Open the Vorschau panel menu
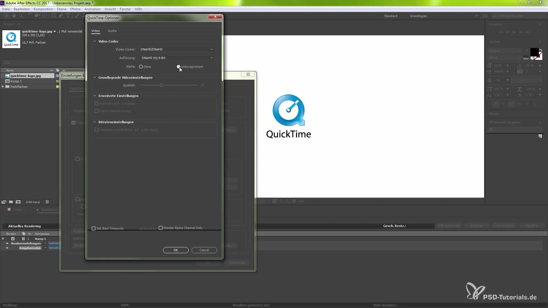The width and height of the screenshot is (548, 308). 540,24
